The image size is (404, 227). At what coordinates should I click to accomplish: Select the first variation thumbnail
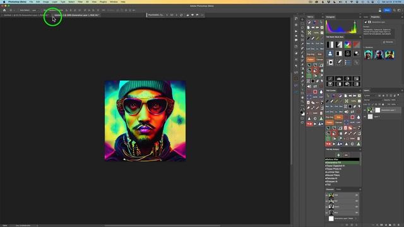[x=368, y=55]
